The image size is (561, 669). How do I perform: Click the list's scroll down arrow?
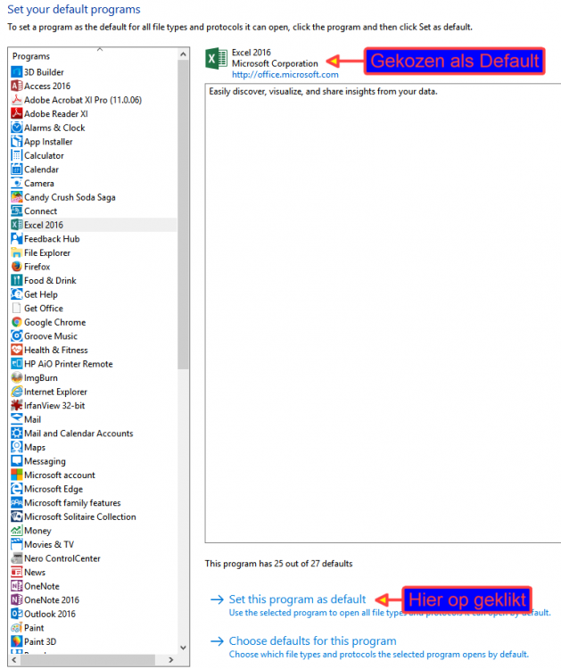pyautogui.click(x=183, y=648)
